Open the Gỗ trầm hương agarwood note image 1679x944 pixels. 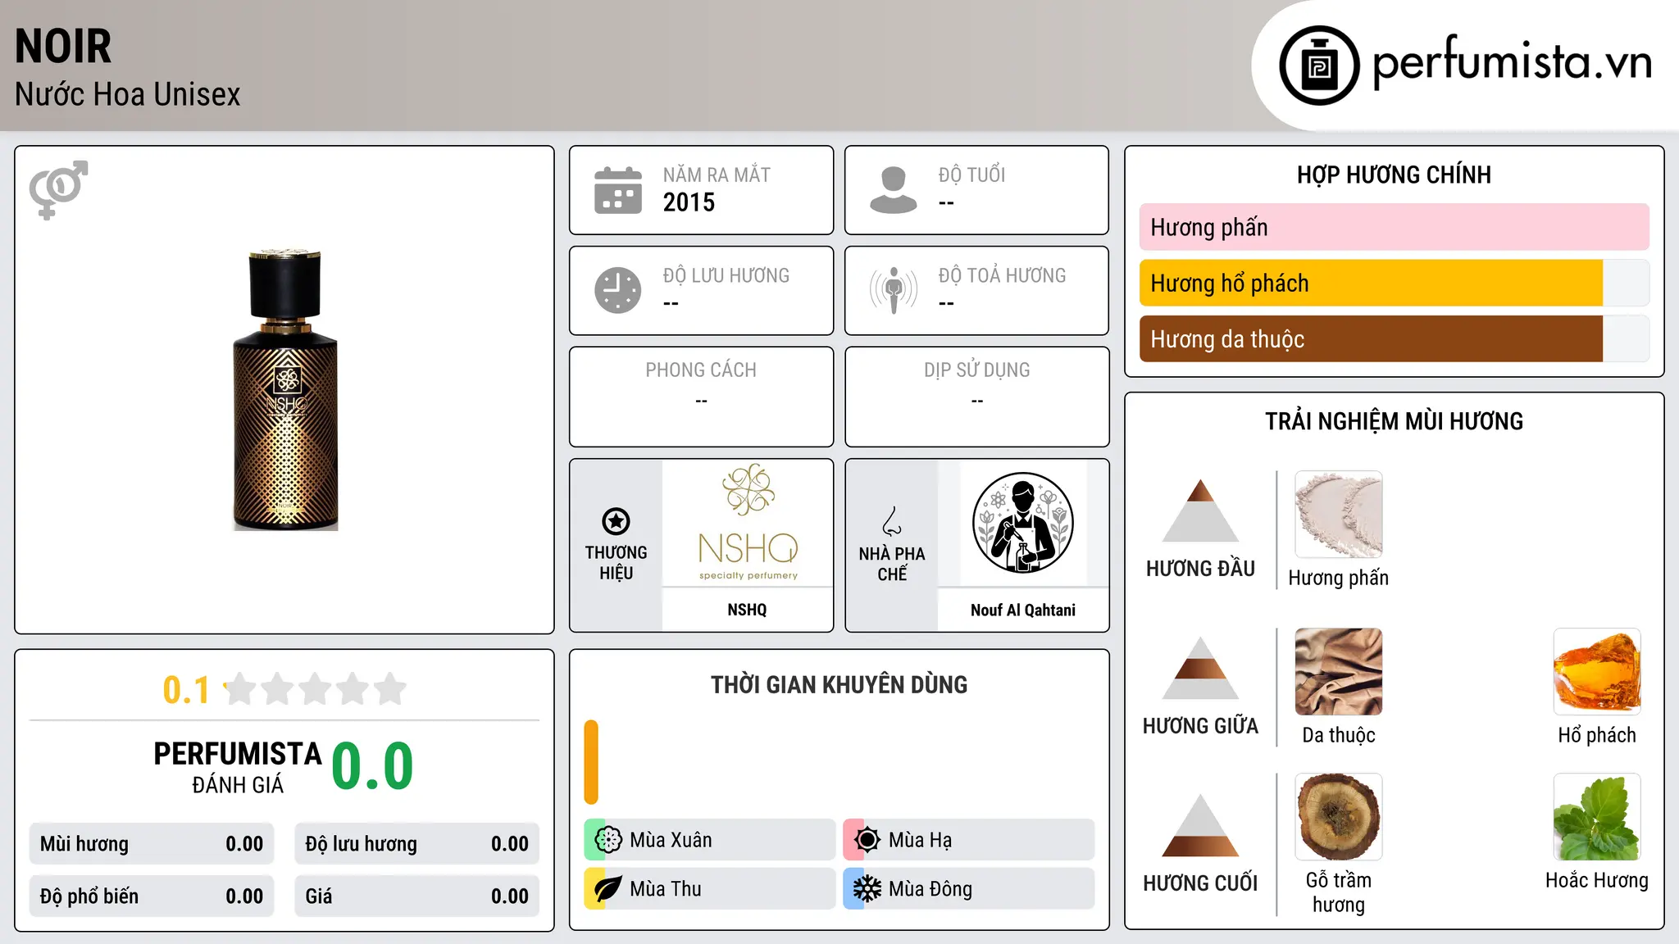coord(1339,817)
